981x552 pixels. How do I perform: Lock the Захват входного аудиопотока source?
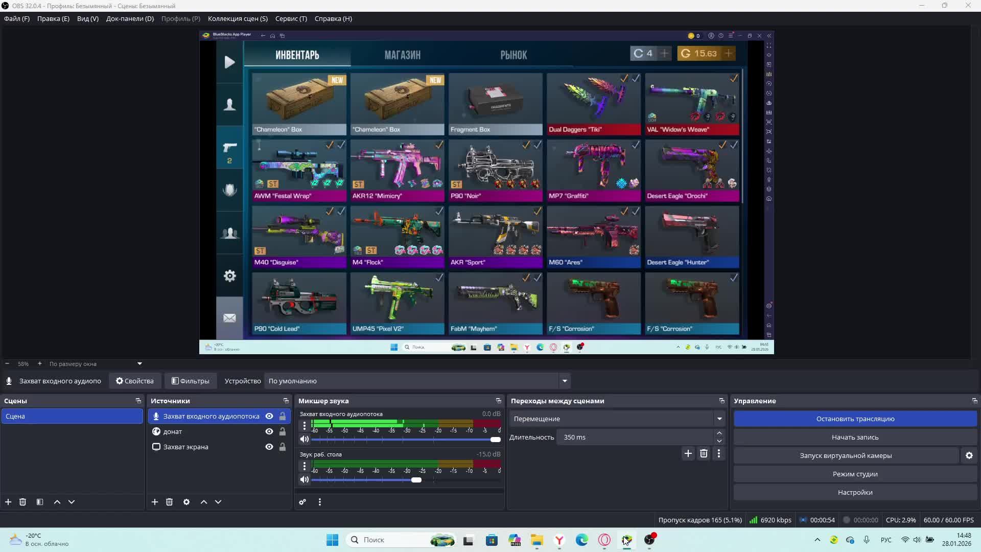pos(283,416)
